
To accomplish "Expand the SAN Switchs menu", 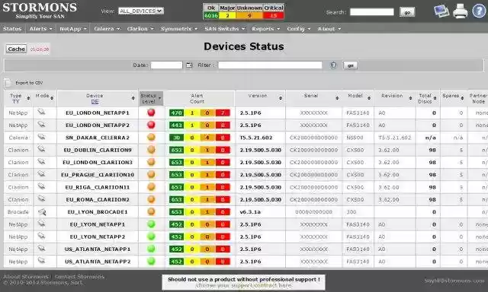I will coord(224,29).
